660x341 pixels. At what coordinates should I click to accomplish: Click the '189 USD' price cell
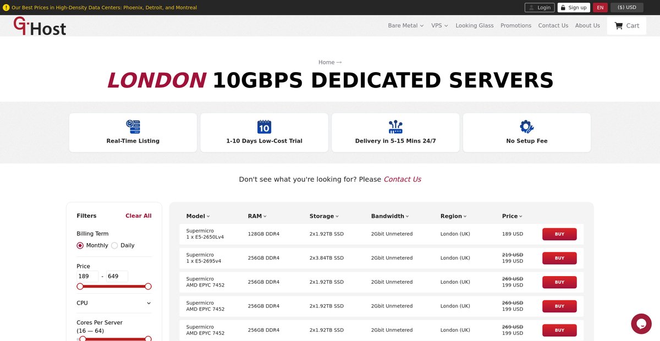pos(513,234)
